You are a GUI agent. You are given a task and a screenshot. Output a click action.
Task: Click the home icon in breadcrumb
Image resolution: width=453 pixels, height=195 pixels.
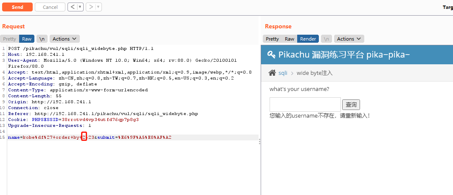point(272,73)
